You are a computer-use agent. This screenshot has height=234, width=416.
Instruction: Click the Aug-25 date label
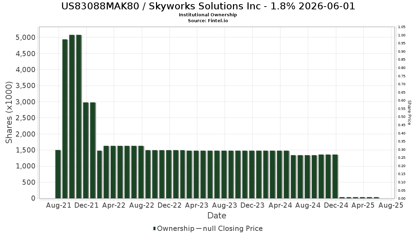coord(391,205)
